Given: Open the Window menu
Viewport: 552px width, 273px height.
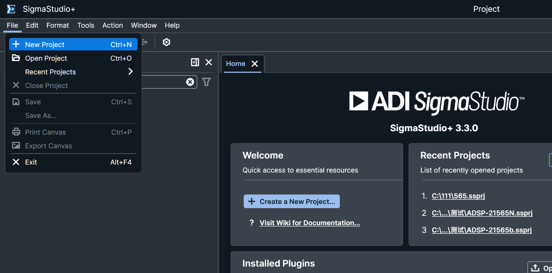Looking at the screenshot, I should click(144, 25).
